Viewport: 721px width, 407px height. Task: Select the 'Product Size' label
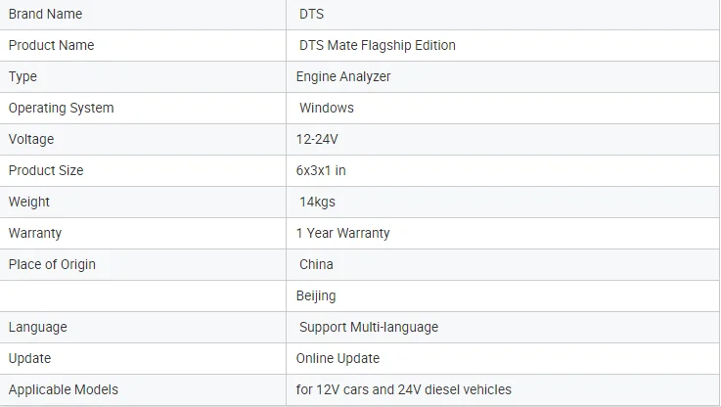click(46, 170)
